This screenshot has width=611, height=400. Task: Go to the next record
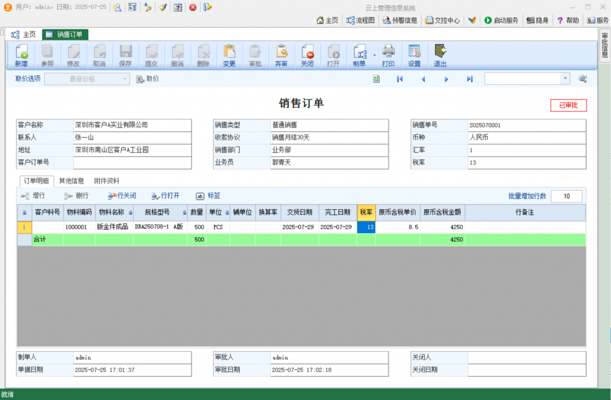(x=446, y=79)
